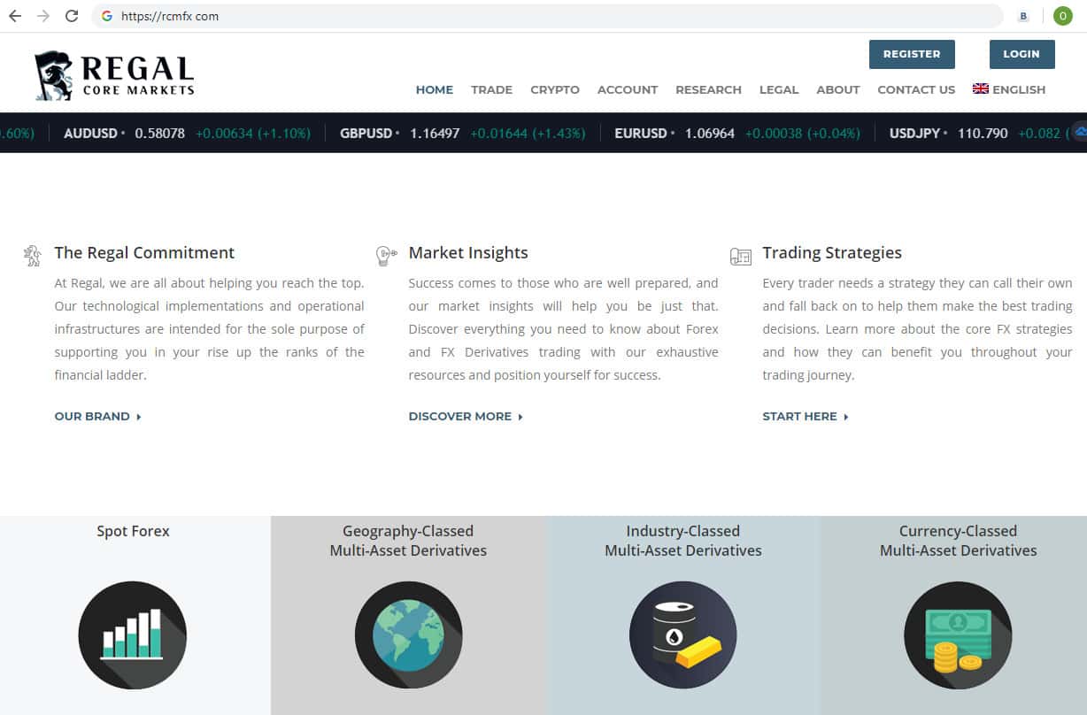Click the cash and coins icon
Screen dimensions: 1087x715
(x=958, y=635)
